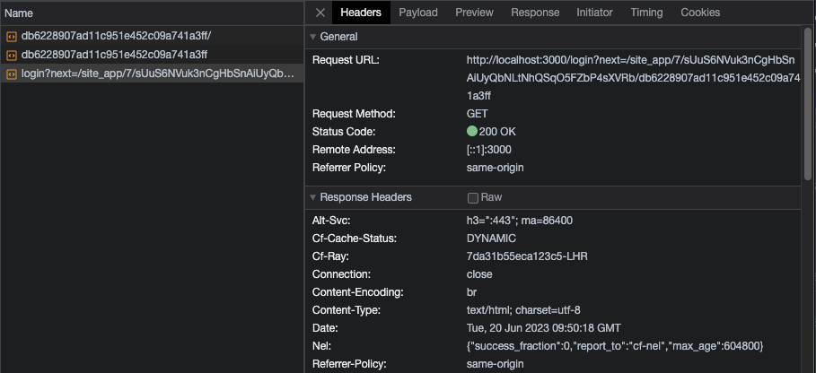Click document icon of first db6228907 request

(12, 37)
